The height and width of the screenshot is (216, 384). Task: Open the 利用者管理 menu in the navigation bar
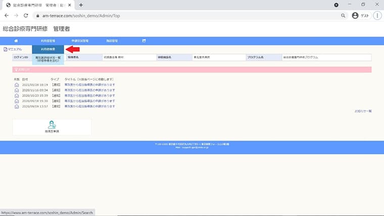(48, 41)
